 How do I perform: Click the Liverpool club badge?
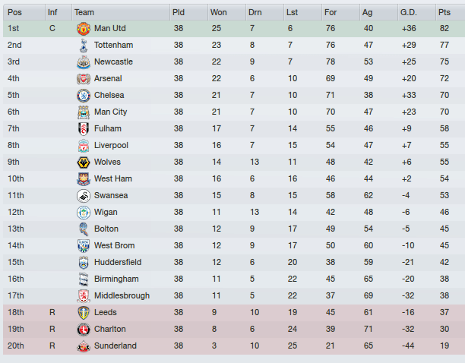click(x=83, y=145)
